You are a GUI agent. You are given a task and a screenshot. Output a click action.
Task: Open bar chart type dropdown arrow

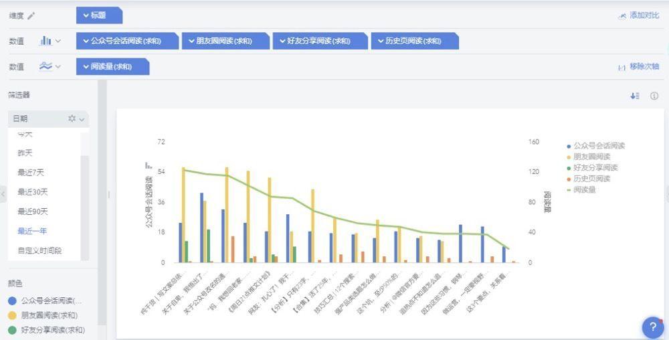click(x=58, y=41)
